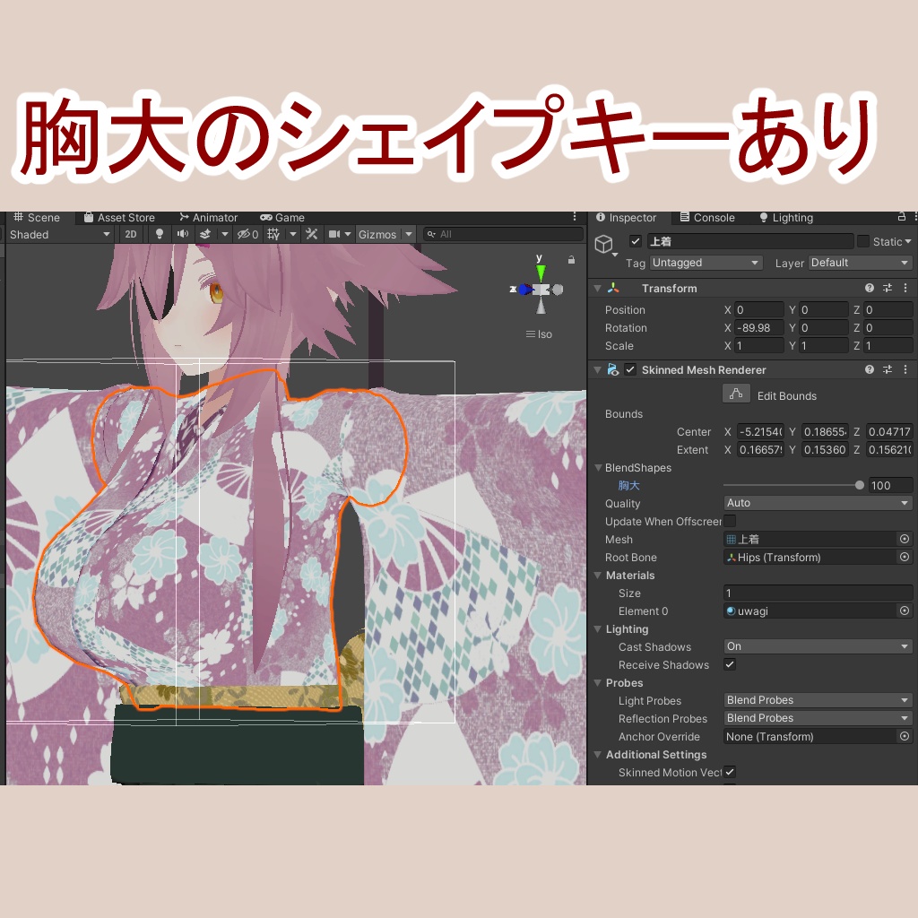The height and width of the screenshot is (918, 918).
Task: Open the Transform component help icon
Action: [870, 288]
